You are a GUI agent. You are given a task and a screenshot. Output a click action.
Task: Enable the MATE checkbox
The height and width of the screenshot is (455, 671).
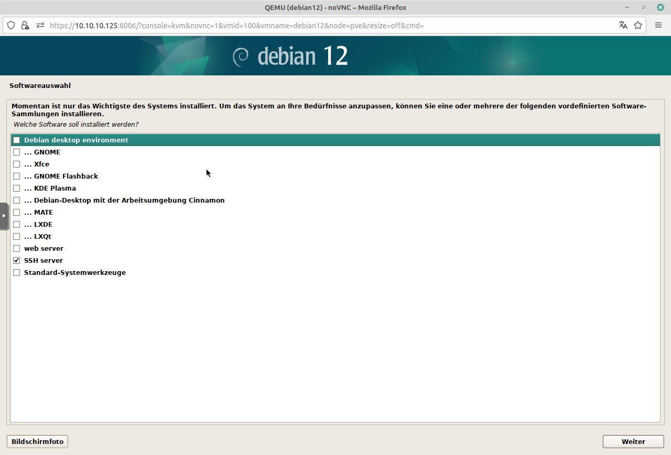[17, 213]
